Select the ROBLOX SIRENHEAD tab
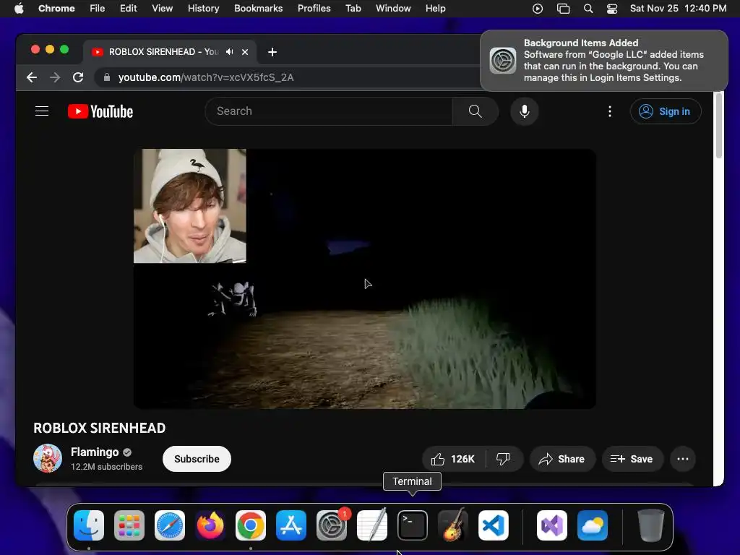The height and width of the screenshot is (555, 740). click(170, 52)
